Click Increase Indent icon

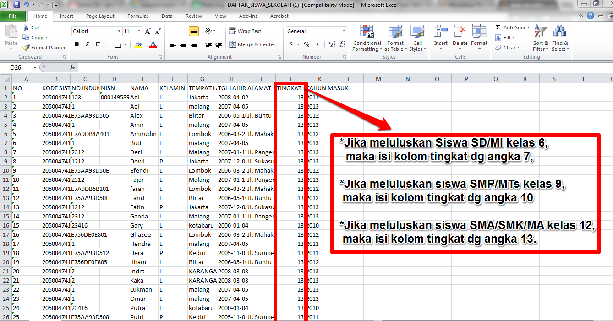point(219,44)
